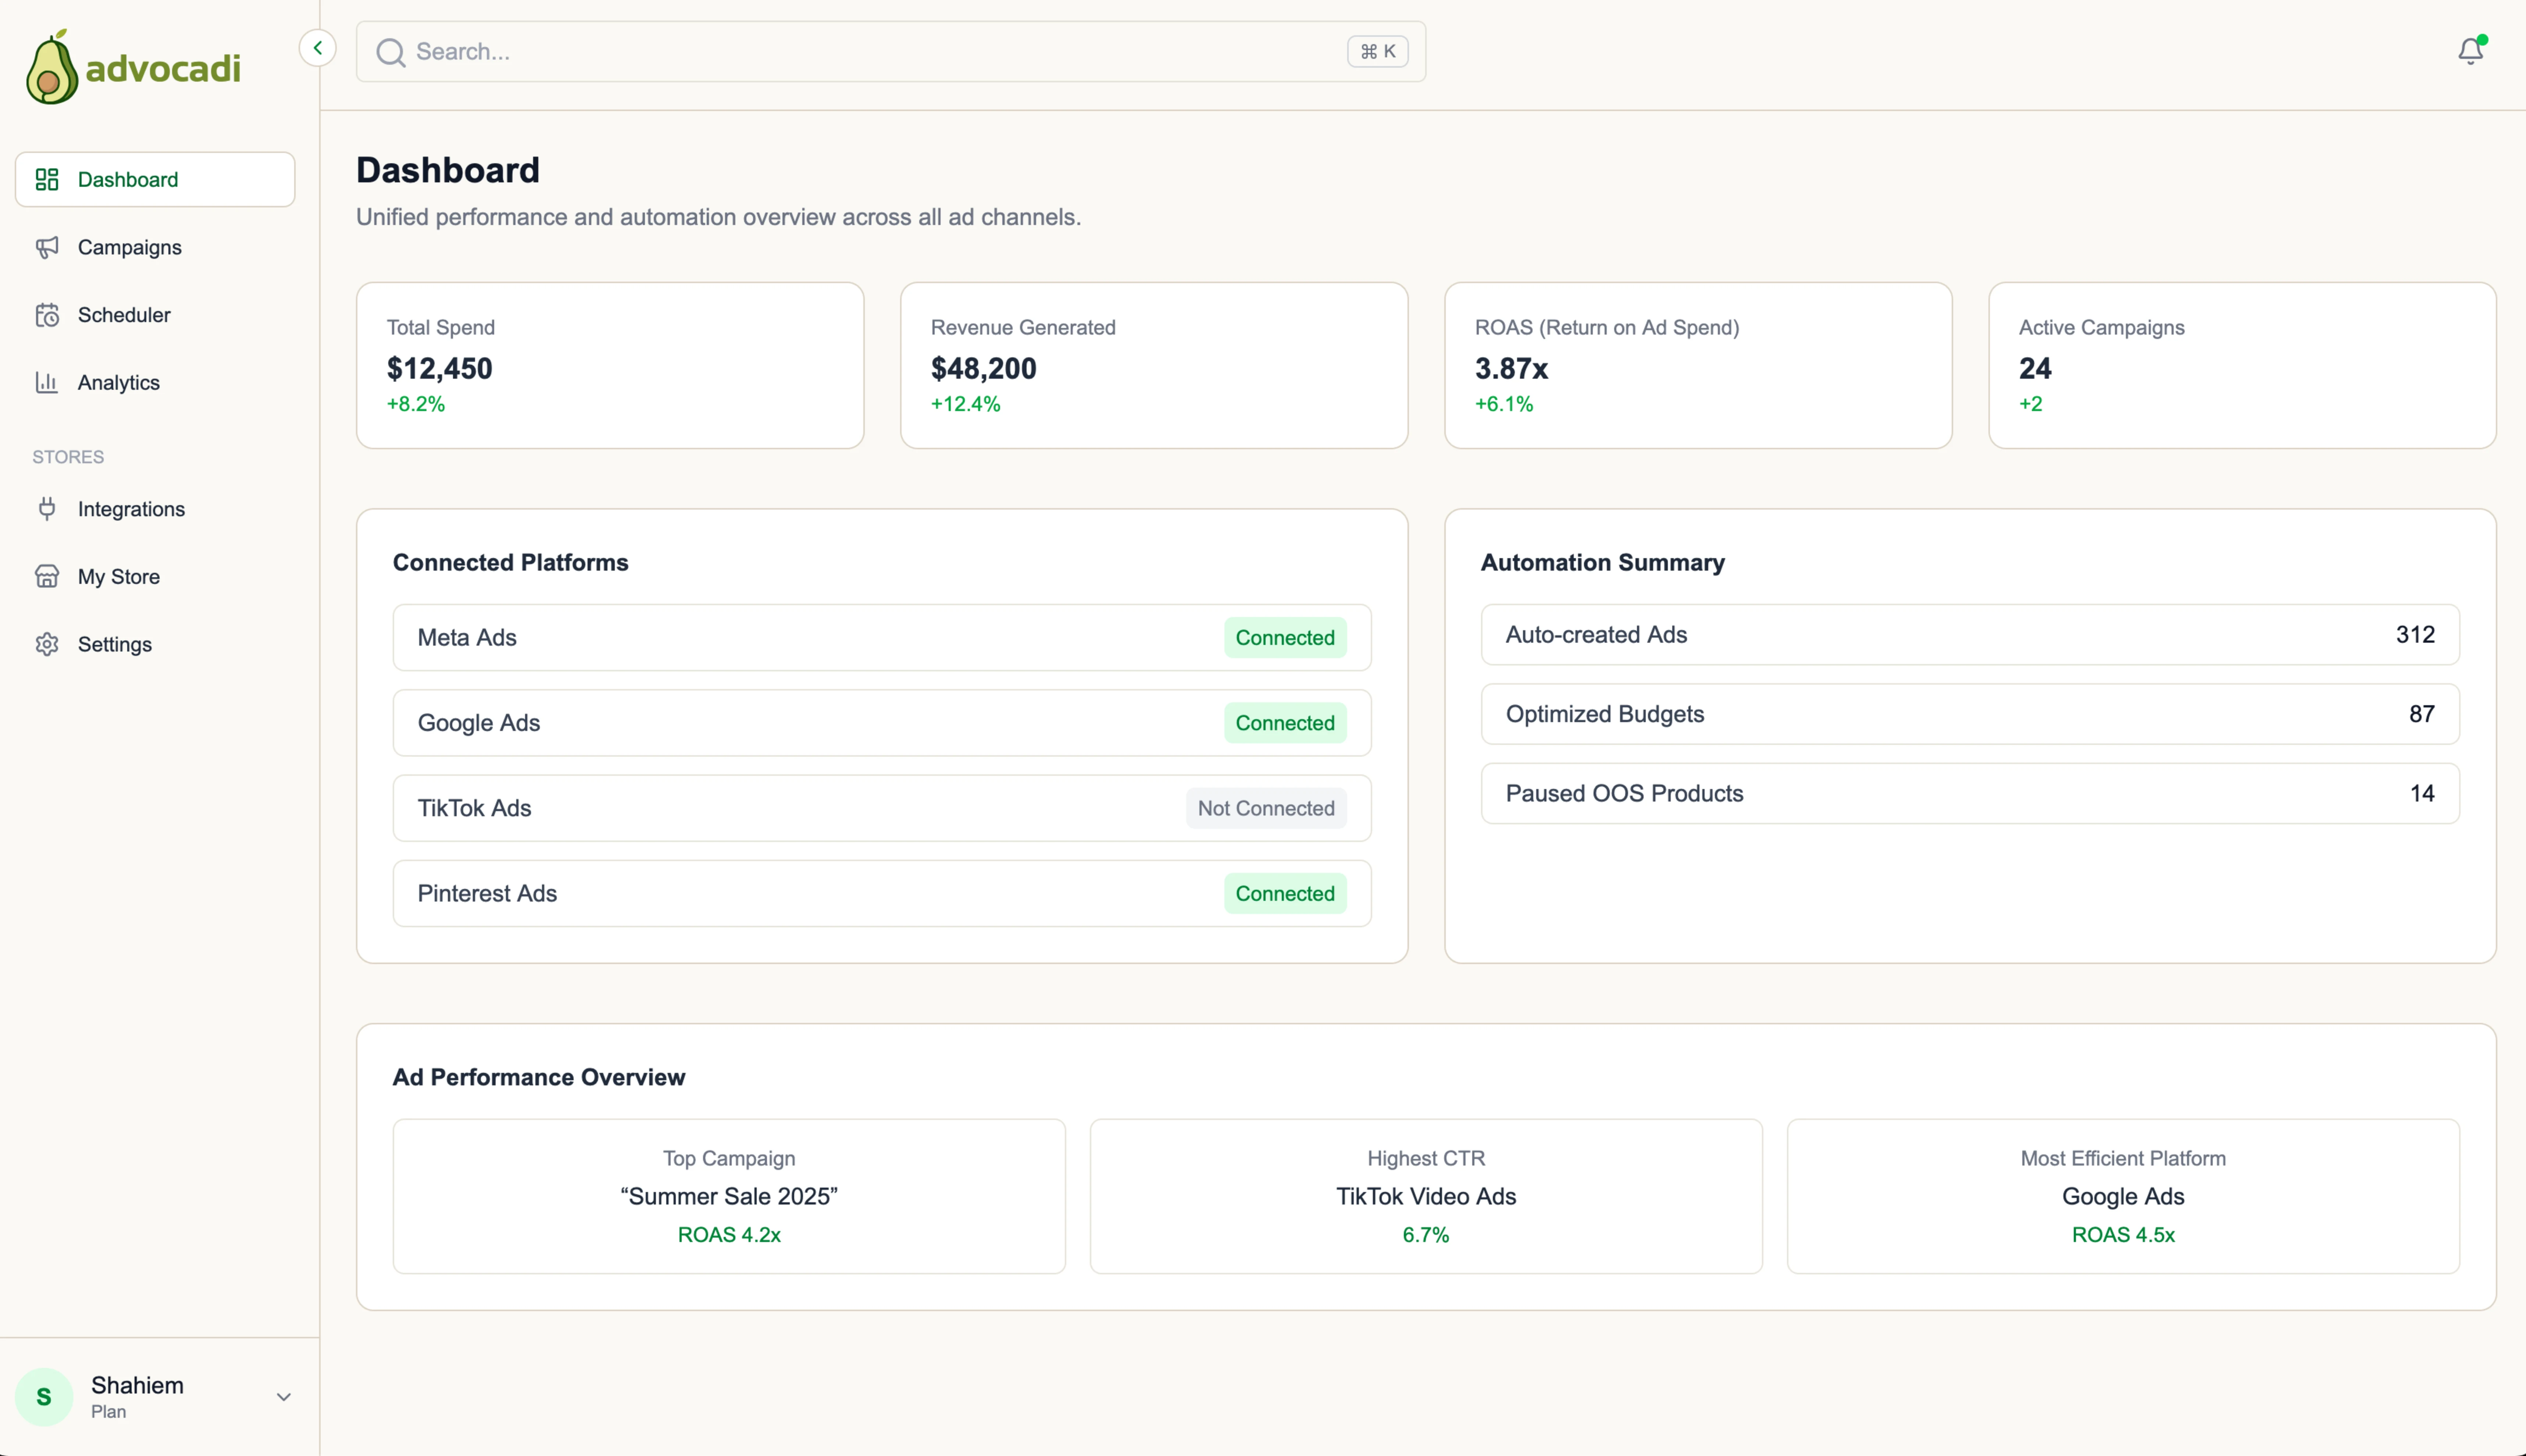This screenshot has height=1456, width=2526.
Task: Click the Integrations plug icon
Action: coord(47,509)
